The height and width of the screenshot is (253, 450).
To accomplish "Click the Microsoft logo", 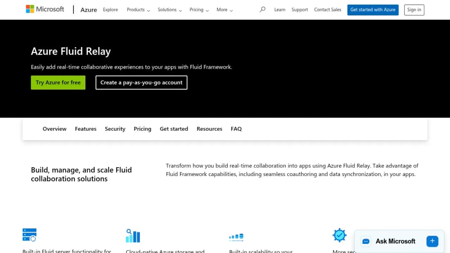I will pyautogui.click(x=45, y=9).
